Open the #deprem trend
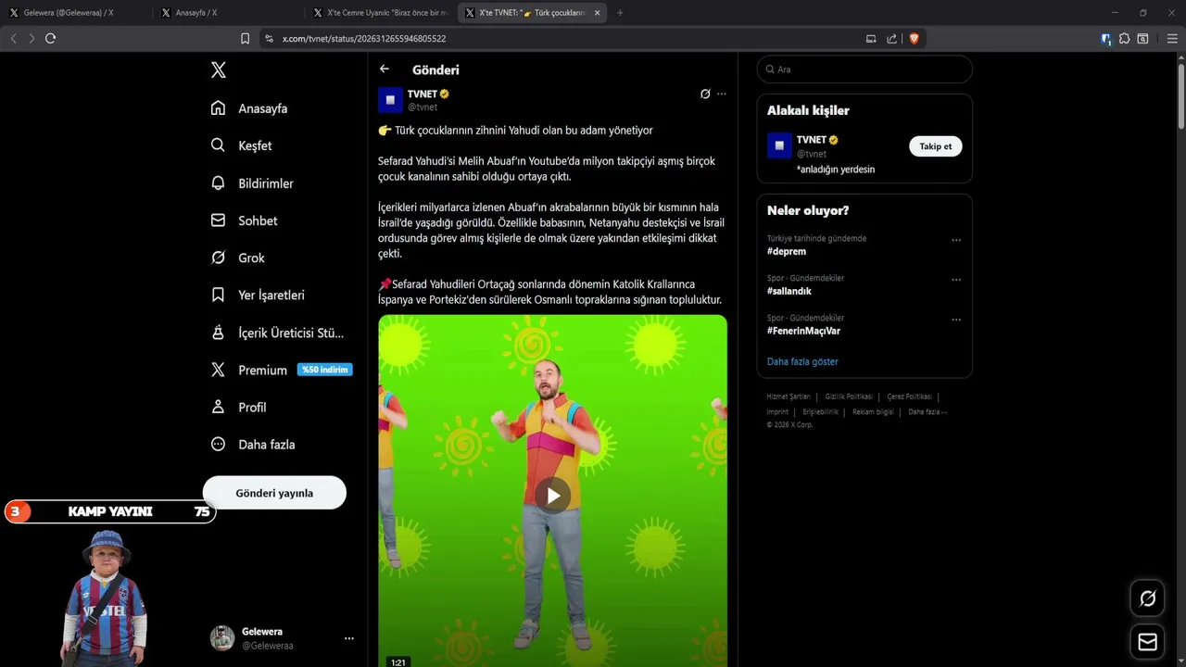 (x=787, y=251)
